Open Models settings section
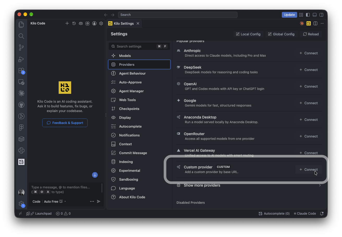The height and width of the screenshot is (237, 342). click(139, 56)
